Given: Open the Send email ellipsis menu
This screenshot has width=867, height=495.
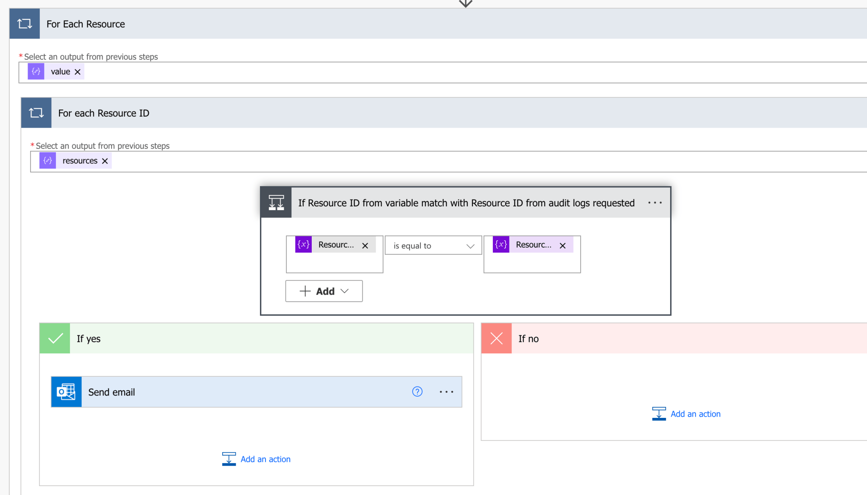Looking at the screenshot, I should [446, 392].
